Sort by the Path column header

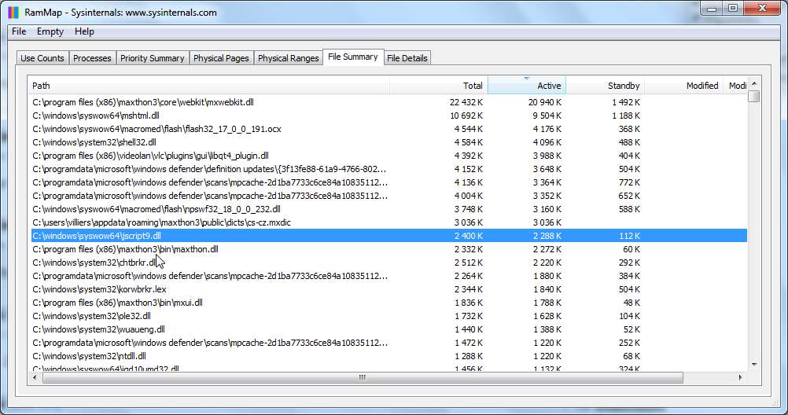(x=208, y=86)
